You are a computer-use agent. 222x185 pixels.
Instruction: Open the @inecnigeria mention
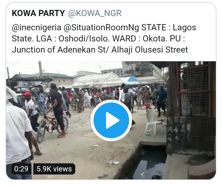point(36,28)
